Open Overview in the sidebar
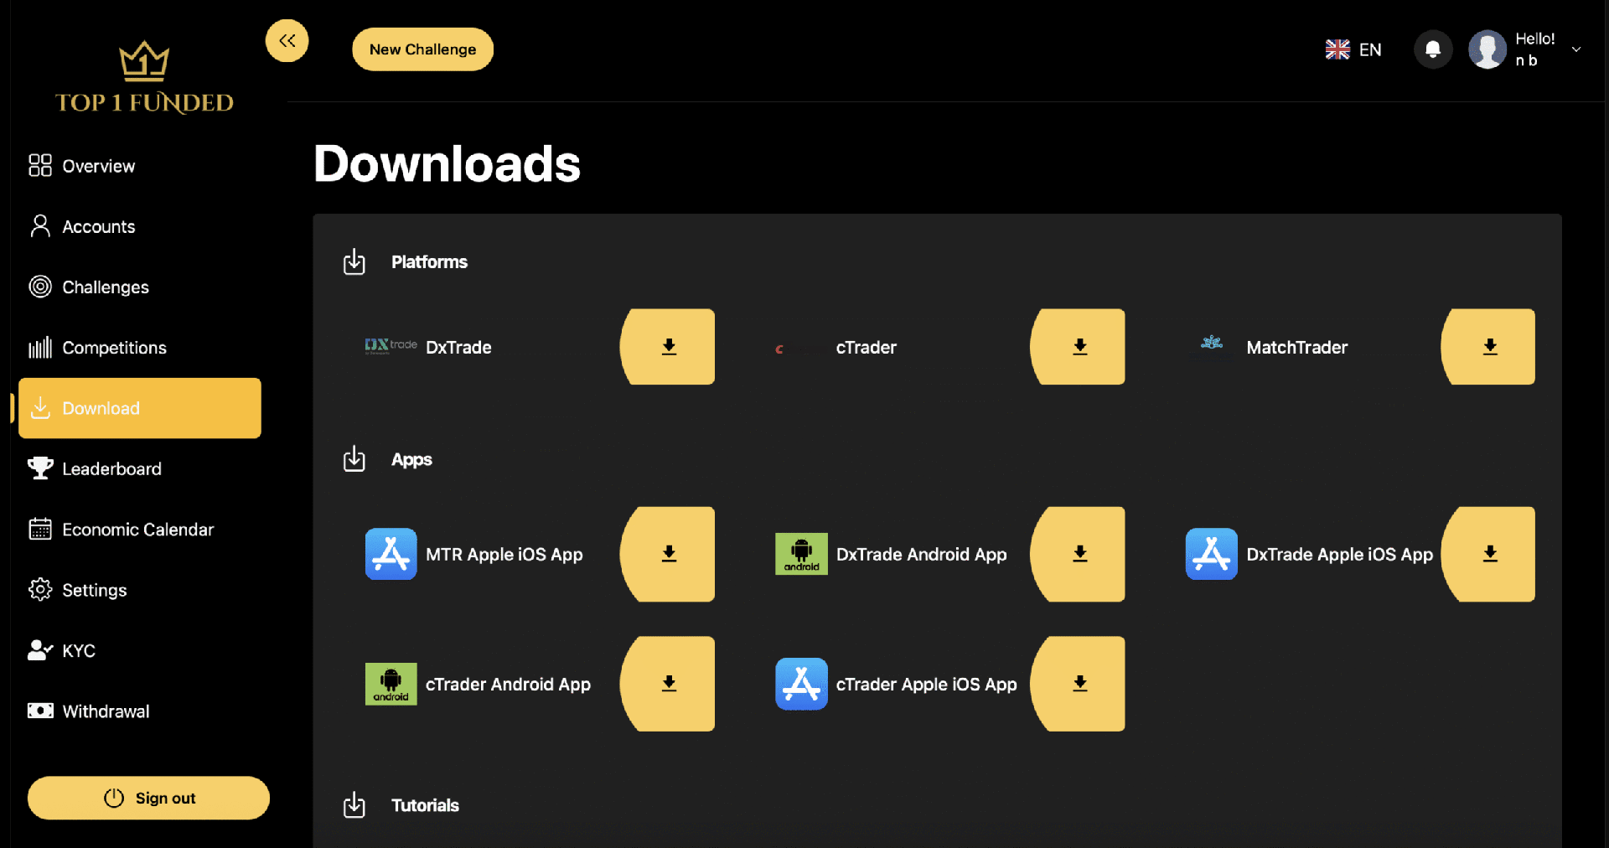This screenshot has height=848, width=1609. click(140, 166)
